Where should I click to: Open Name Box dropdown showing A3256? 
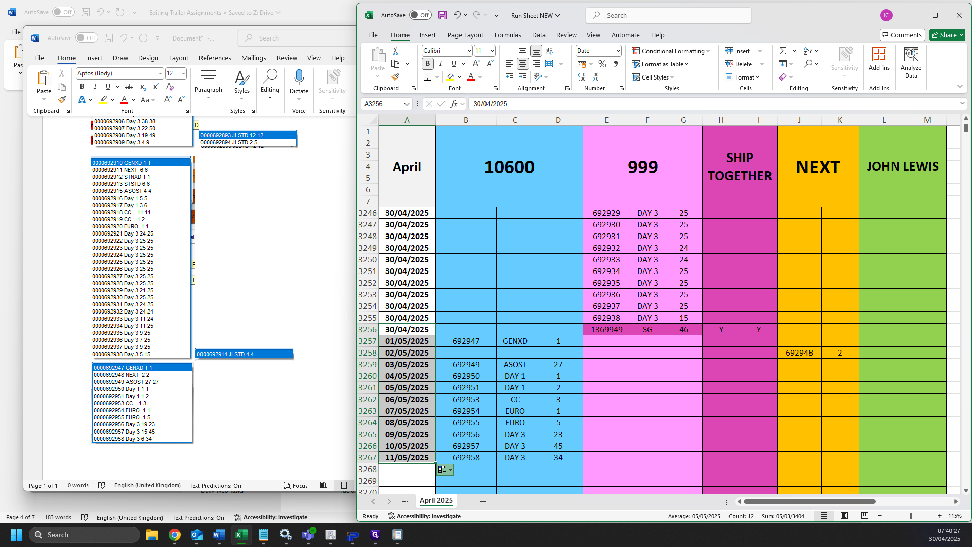[x=406, y=104]
